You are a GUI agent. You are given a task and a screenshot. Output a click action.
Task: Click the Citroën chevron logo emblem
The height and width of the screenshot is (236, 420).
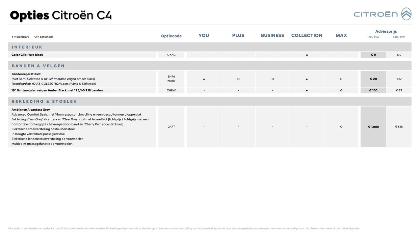click(406, 14)
